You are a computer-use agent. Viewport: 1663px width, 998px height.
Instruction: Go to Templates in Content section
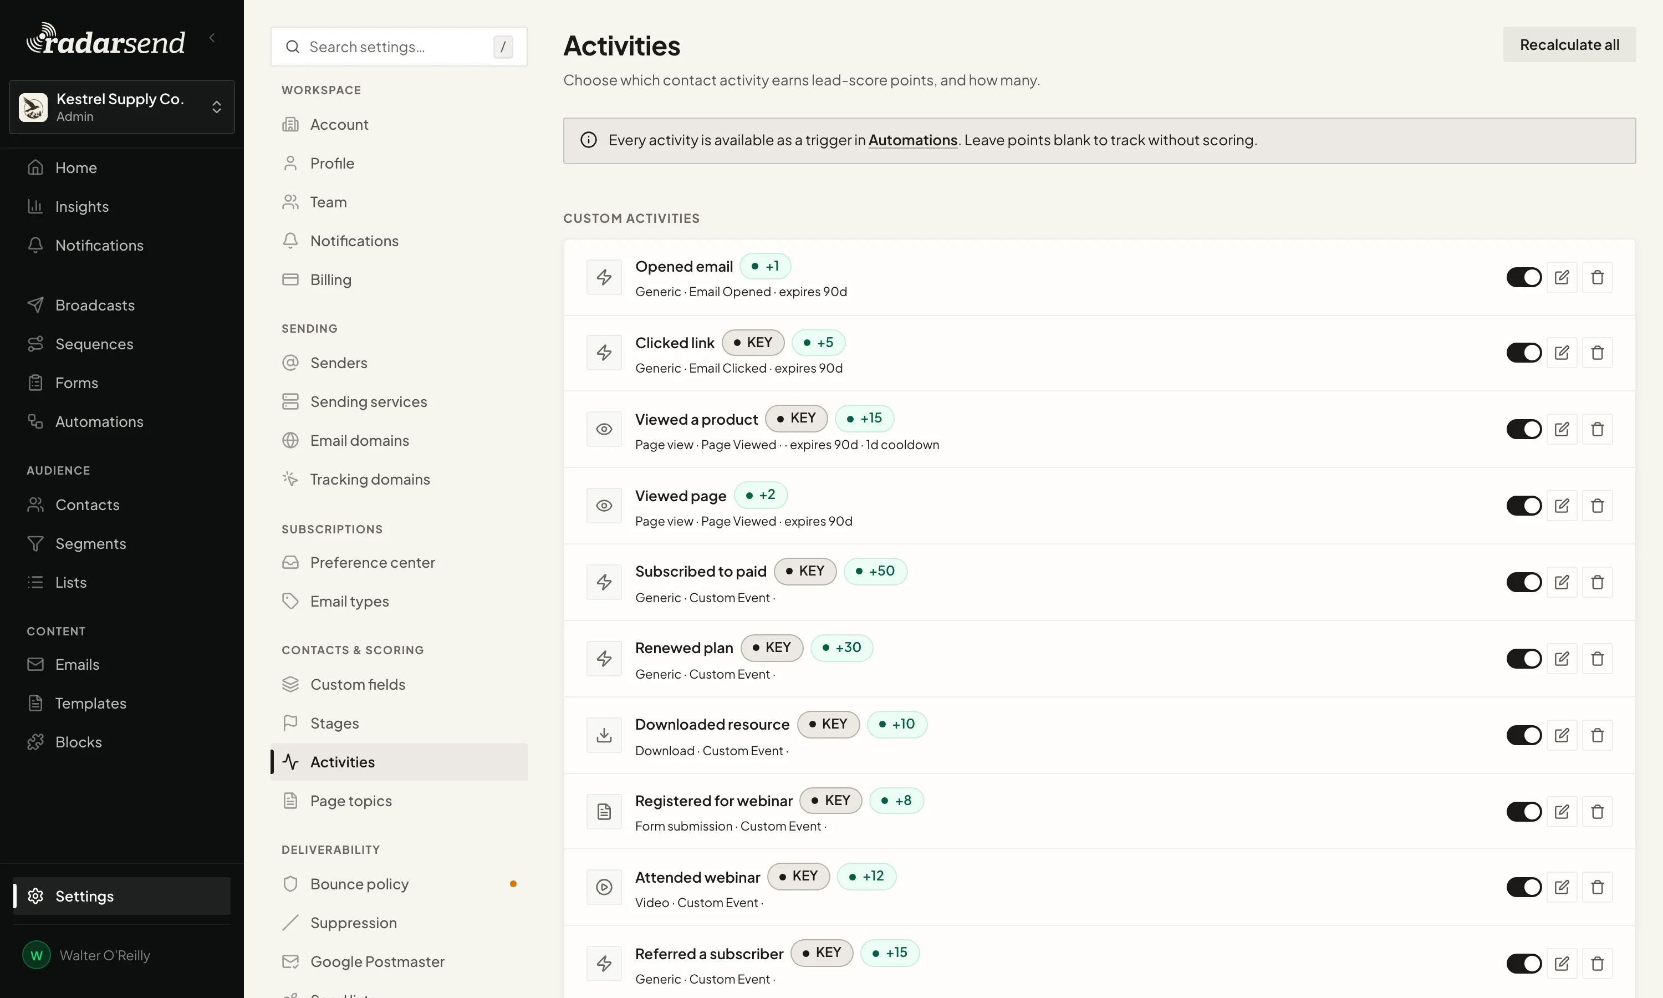pos(121,704)
